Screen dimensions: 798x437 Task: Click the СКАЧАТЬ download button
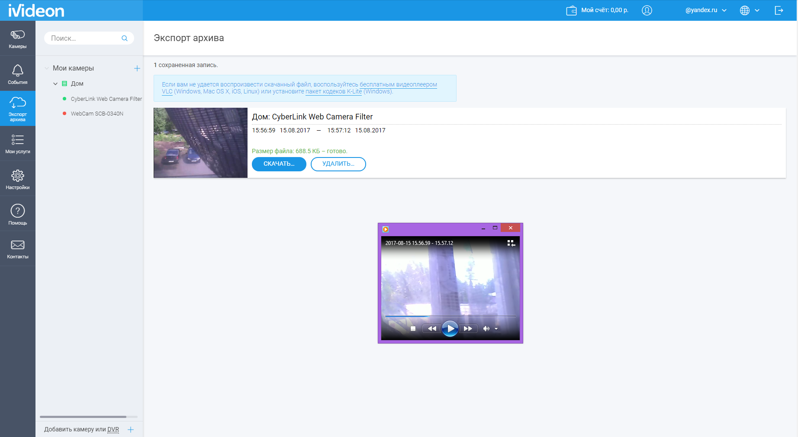click(279, 164)
